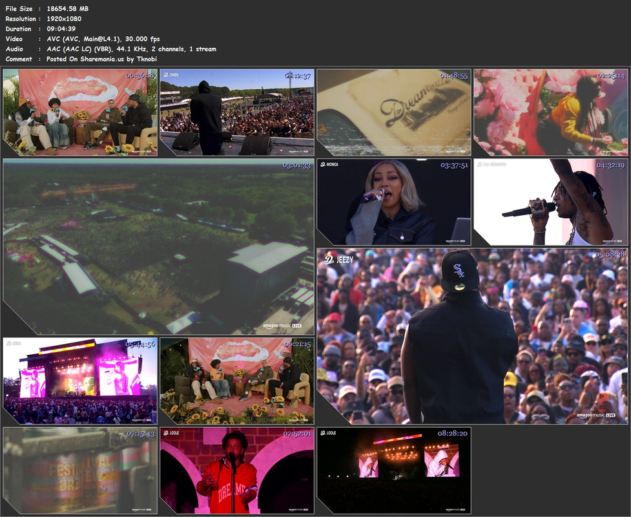This screenshot has width=631, height=517.
Task: Click the MONICA artist label
Action: 333,164
